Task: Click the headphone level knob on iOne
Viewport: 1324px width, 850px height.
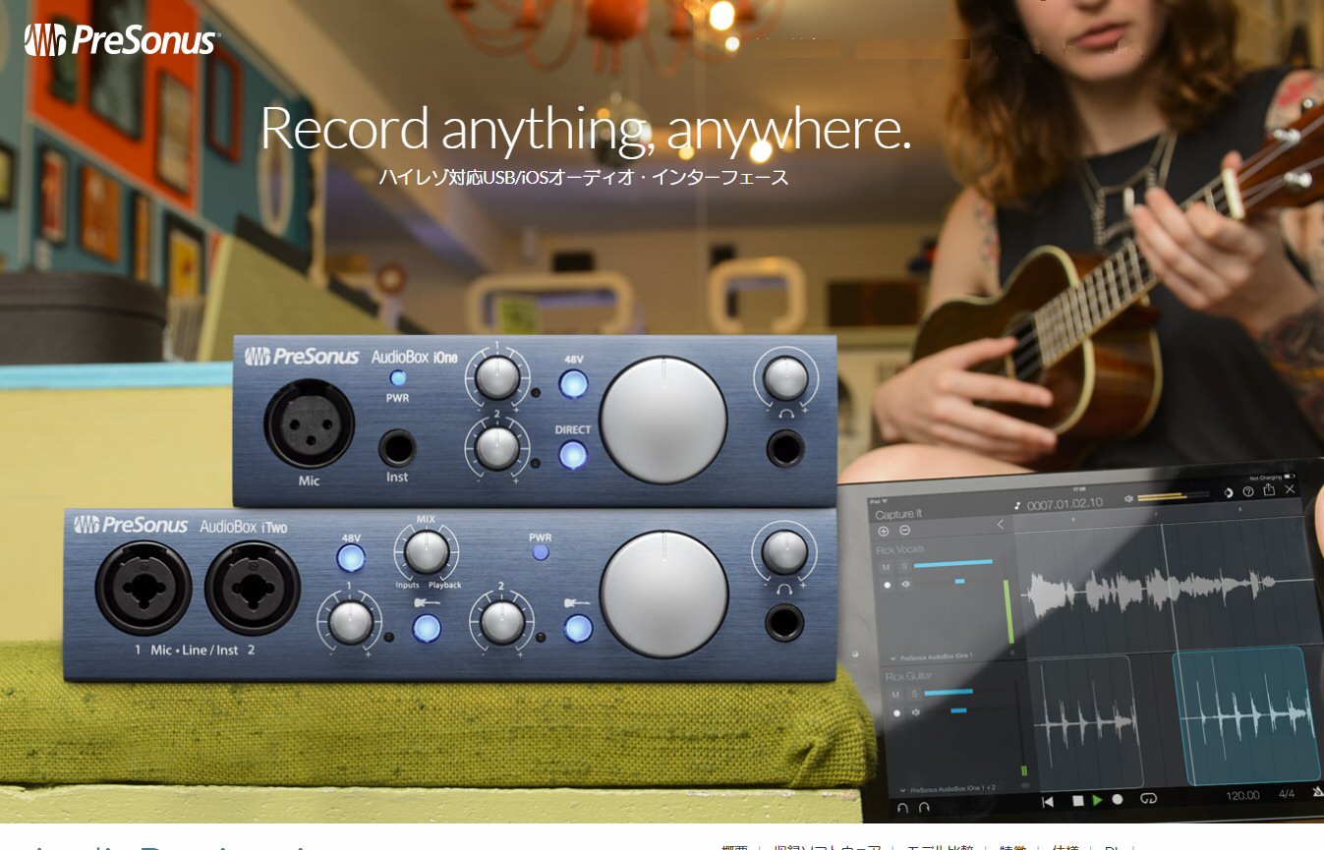Action: [785, 378]
